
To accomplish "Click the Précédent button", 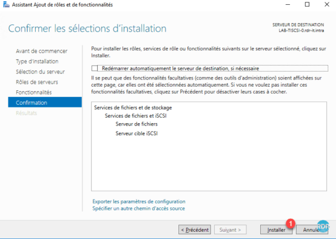I will tap(195, 230).
